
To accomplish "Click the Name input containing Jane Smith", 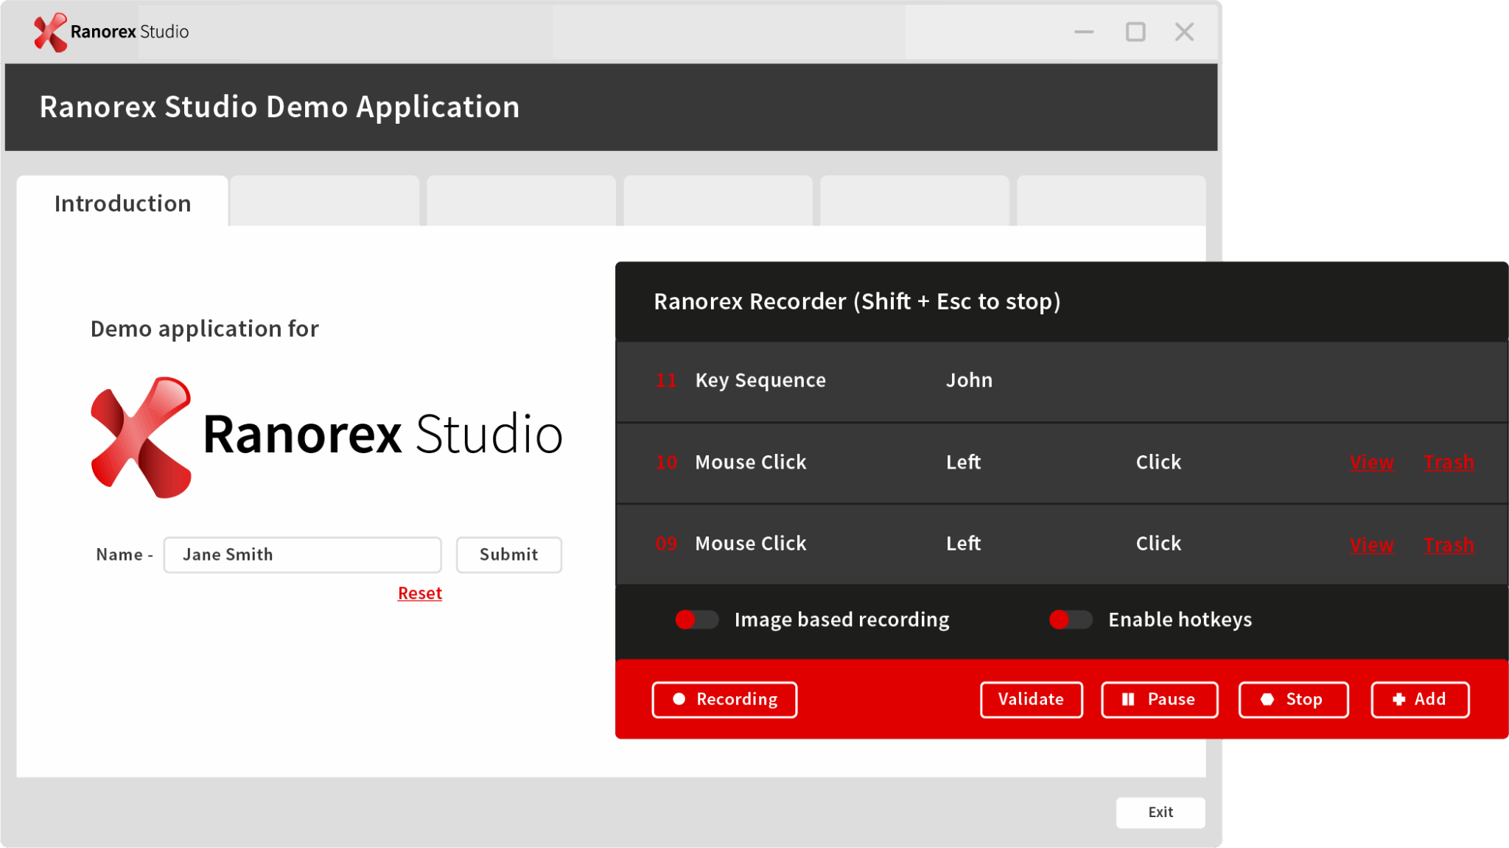I will (x=302, y=555).
